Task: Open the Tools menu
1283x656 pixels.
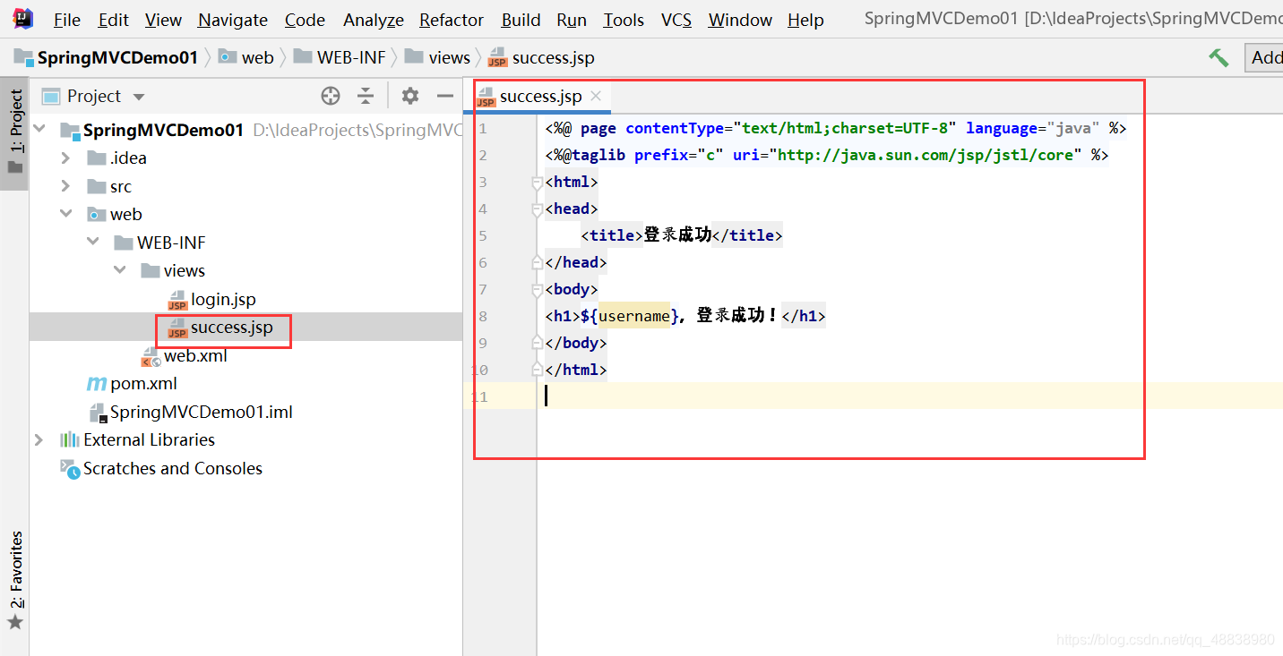Action: pyautogui.click(x=624, y=20)
